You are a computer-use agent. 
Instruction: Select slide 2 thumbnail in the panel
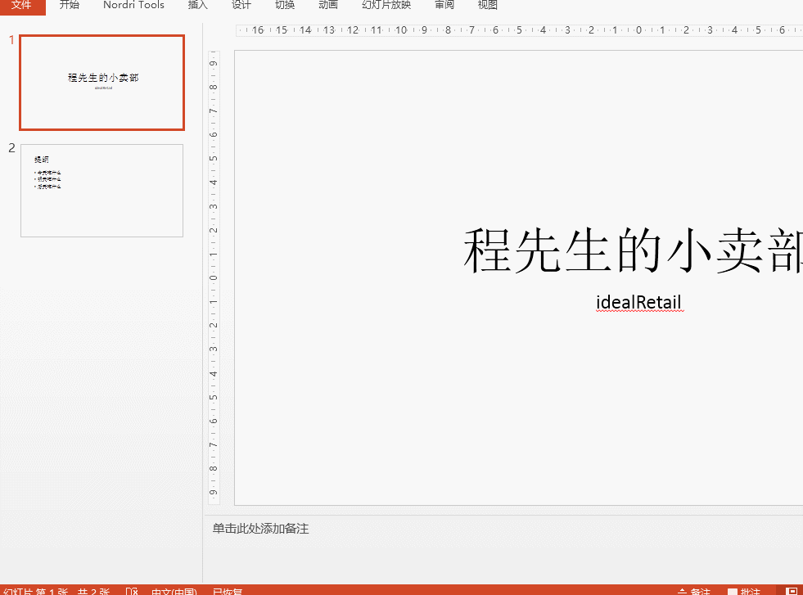click(x=101, y=190)
